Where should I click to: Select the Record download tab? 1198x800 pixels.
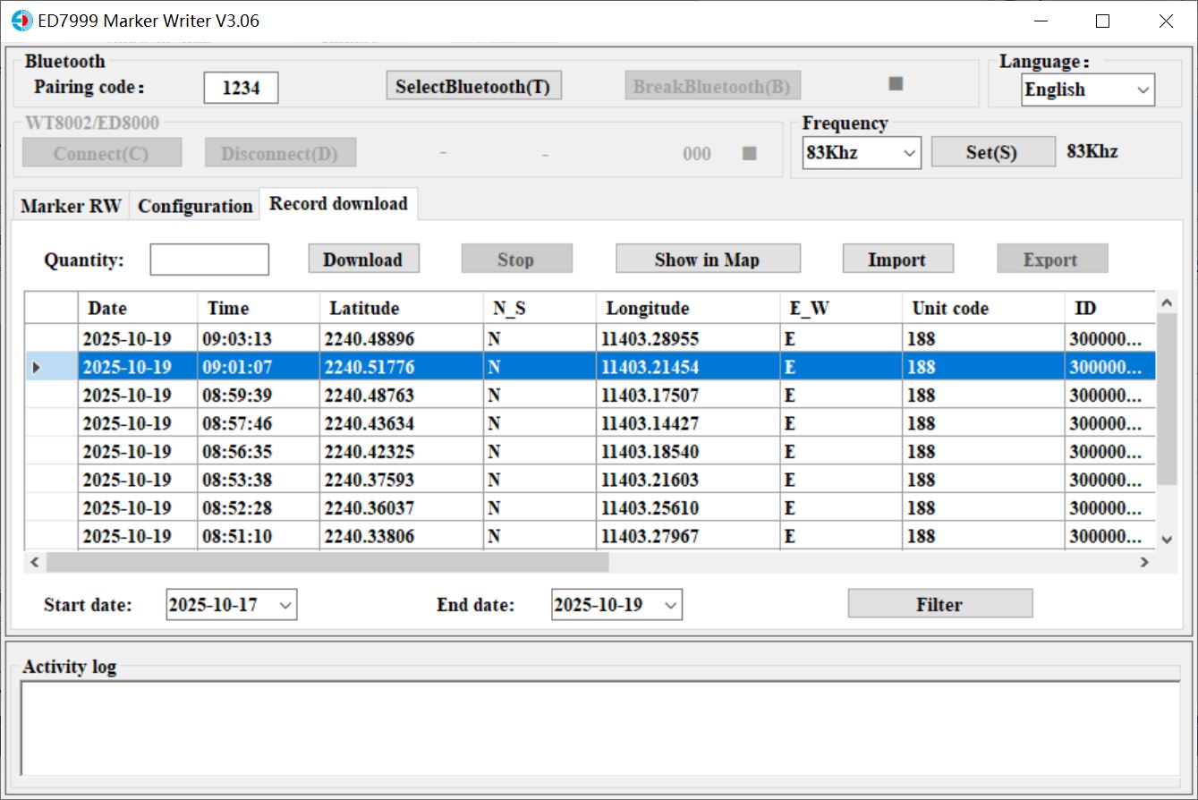(339, 203)
